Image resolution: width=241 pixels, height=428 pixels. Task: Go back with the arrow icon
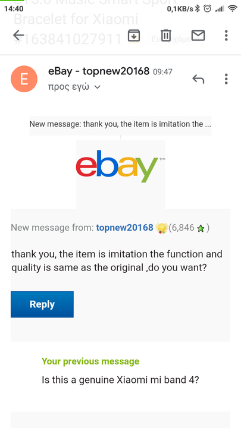[18, 36]
